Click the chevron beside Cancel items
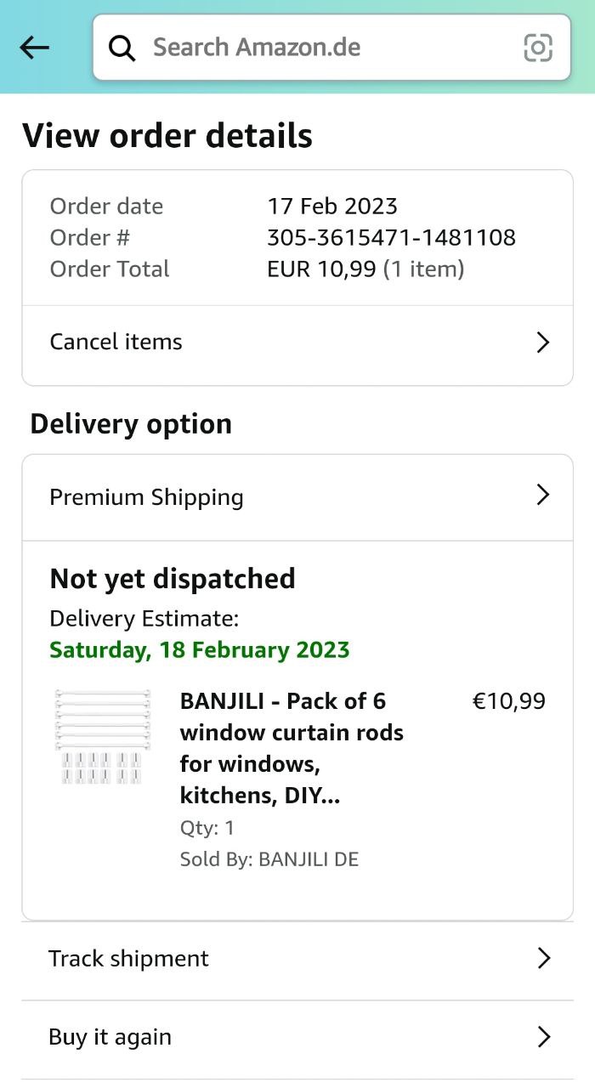This screenshot has height=1088, width=595. point(543,343)
